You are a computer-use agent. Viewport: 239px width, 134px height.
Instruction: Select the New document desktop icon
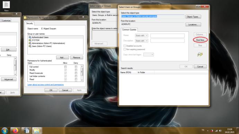[x=6, y=6]
